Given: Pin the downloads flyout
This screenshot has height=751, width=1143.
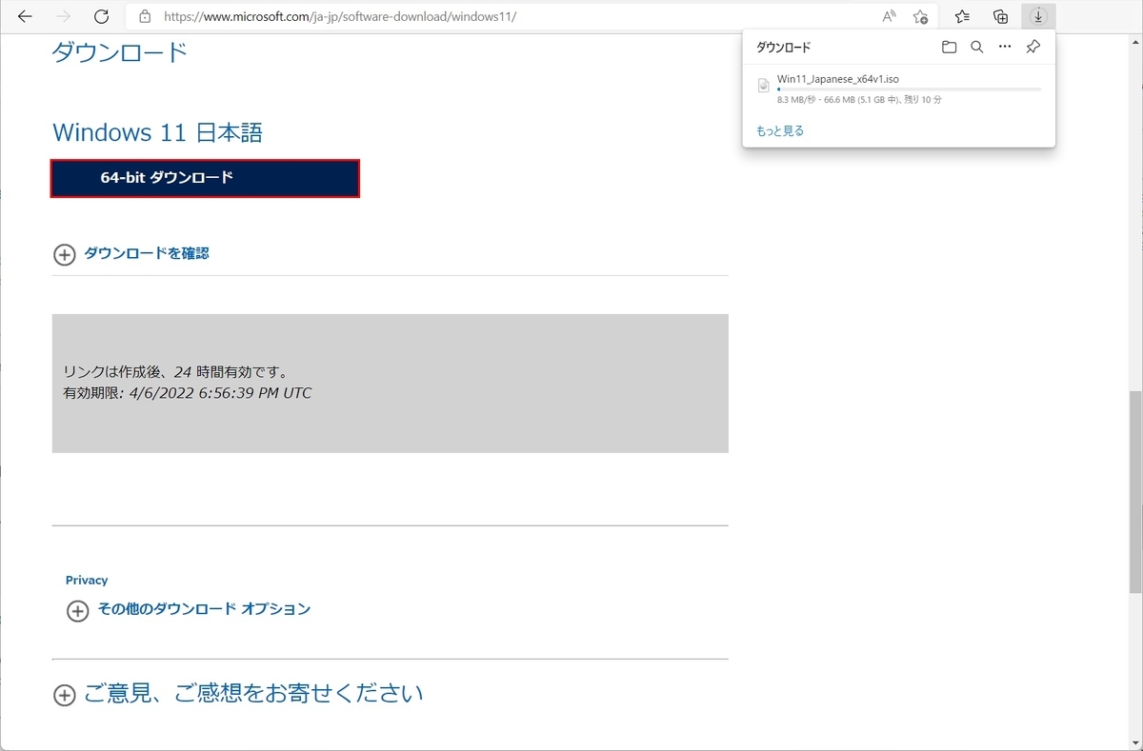Looking at the screenshot, I should [1033, 47].
